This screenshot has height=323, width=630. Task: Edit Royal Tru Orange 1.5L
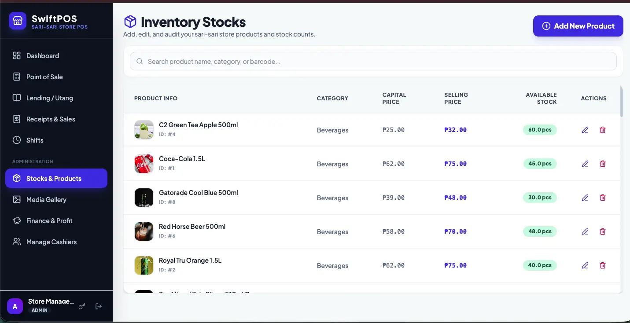[585, 265]
